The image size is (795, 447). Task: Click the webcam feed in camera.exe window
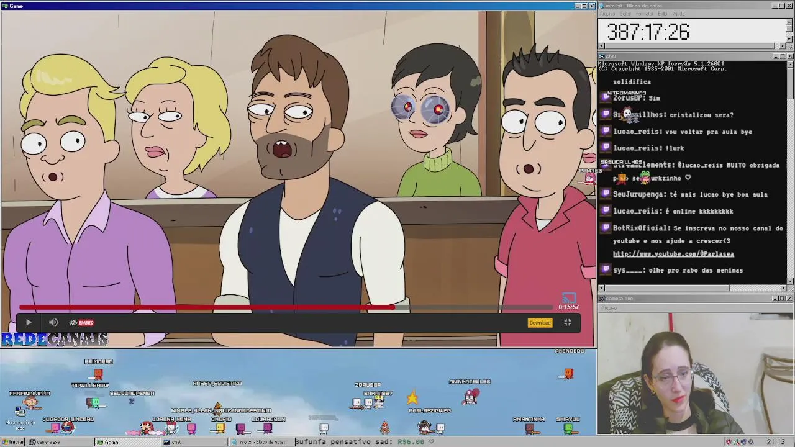coord(696,373)
